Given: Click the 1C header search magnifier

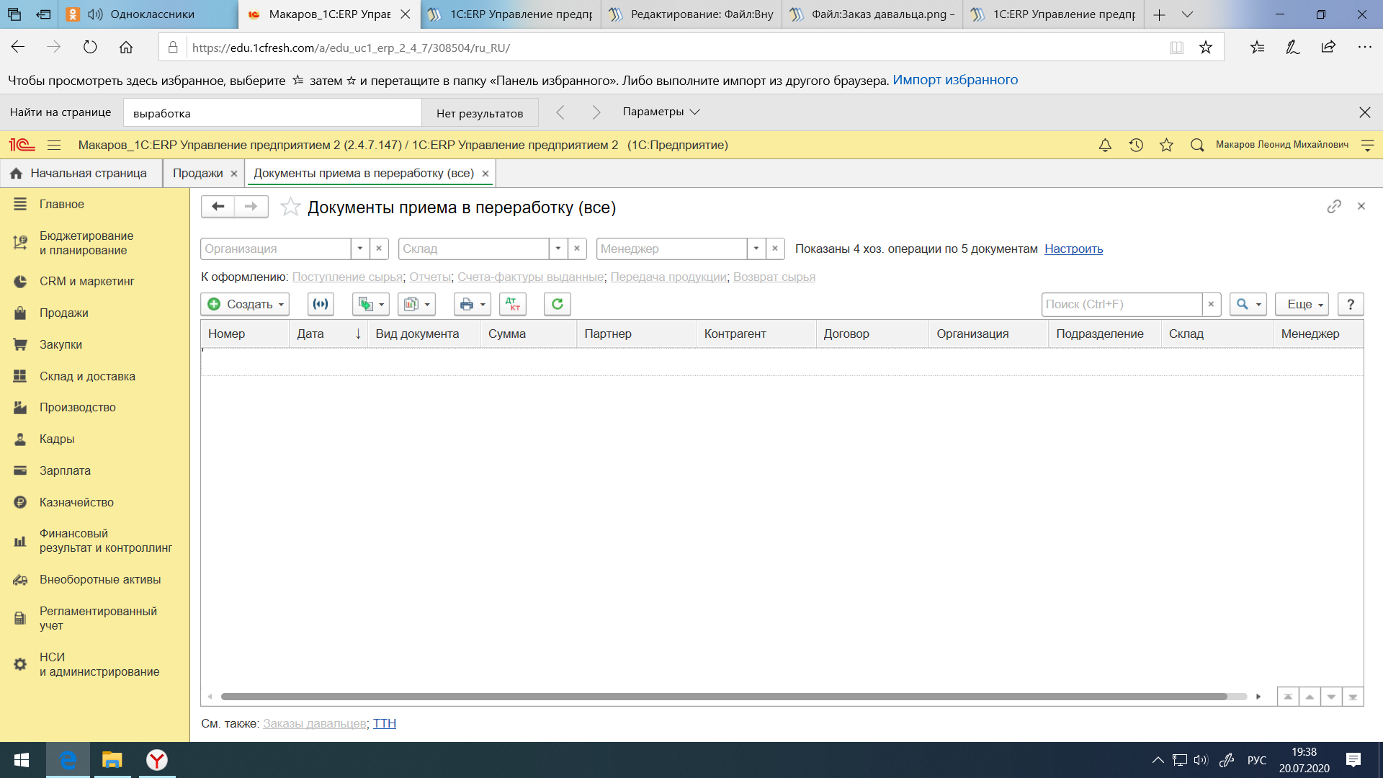Looking at the screenshot, I should click(1197, 145).
